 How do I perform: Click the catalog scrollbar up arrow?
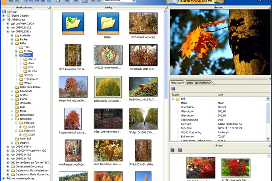coord(165,11)
